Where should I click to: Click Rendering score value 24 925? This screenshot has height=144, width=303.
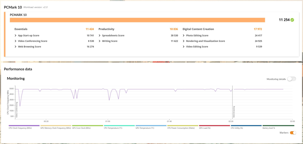tap(259, 41)
